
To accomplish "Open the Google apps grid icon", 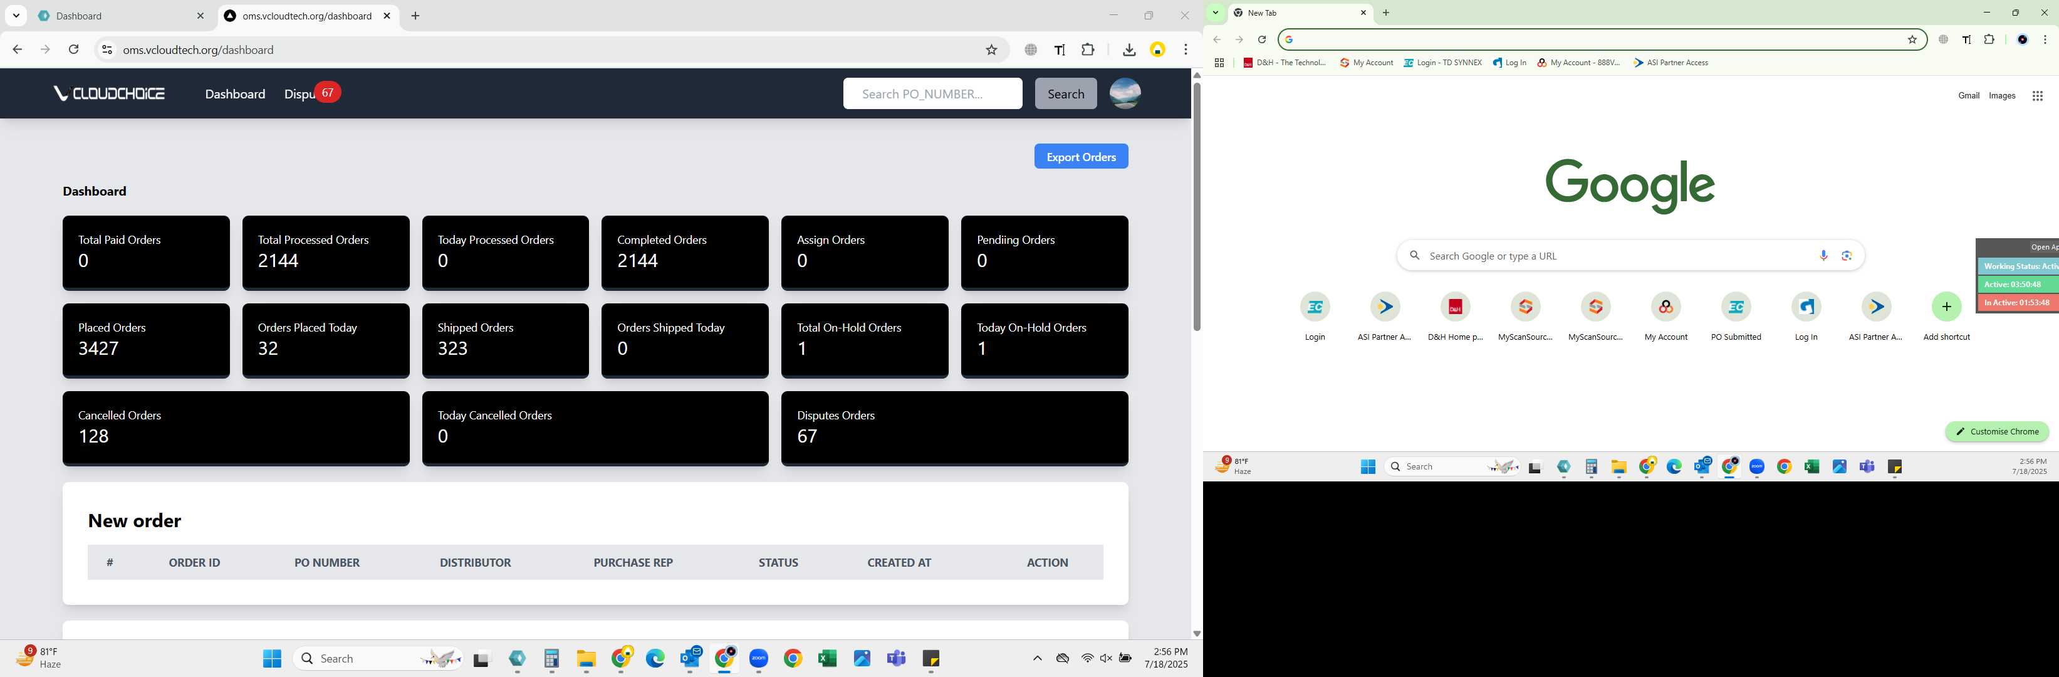I will pos(2038,96).
